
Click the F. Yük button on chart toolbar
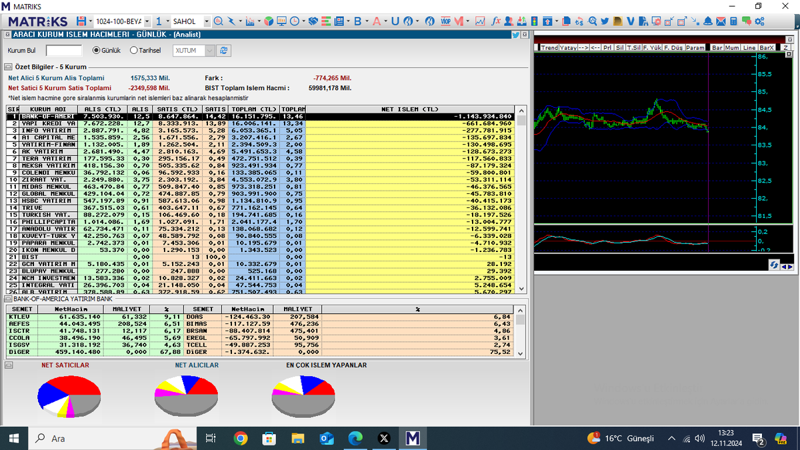[653, 48]
